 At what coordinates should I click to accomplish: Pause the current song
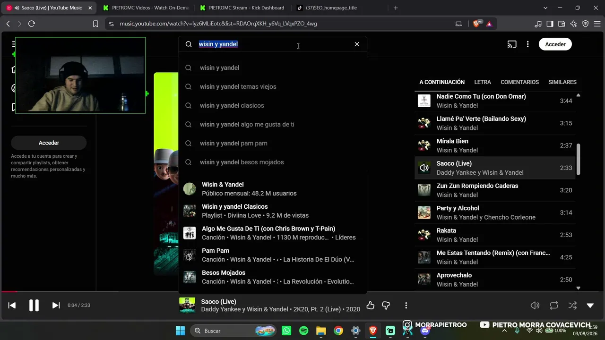tap(34, 306)
